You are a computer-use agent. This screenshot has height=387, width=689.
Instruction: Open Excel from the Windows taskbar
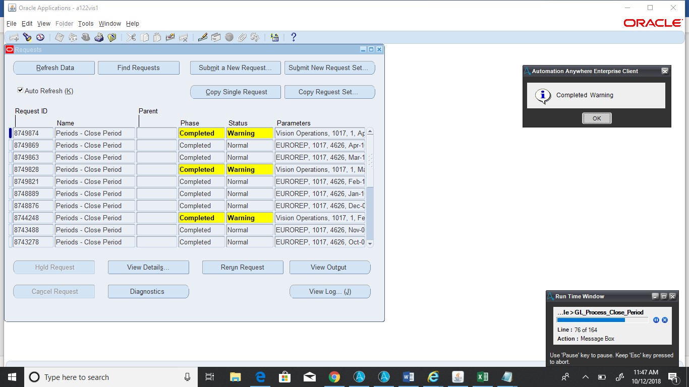click(x=482, y=377)
